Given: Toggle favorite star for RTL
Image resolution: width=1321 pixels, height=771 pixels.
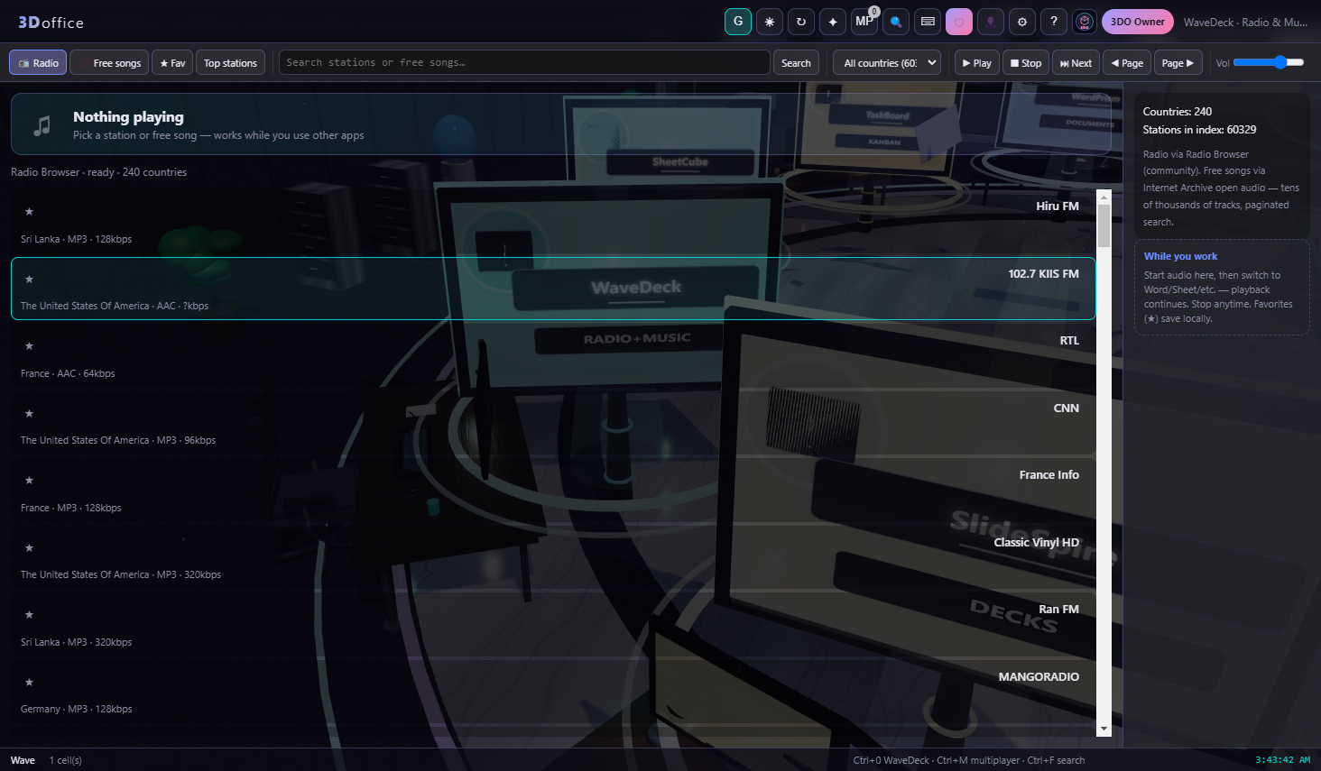Looking at the screenshot, I should [x=29, y=346].
